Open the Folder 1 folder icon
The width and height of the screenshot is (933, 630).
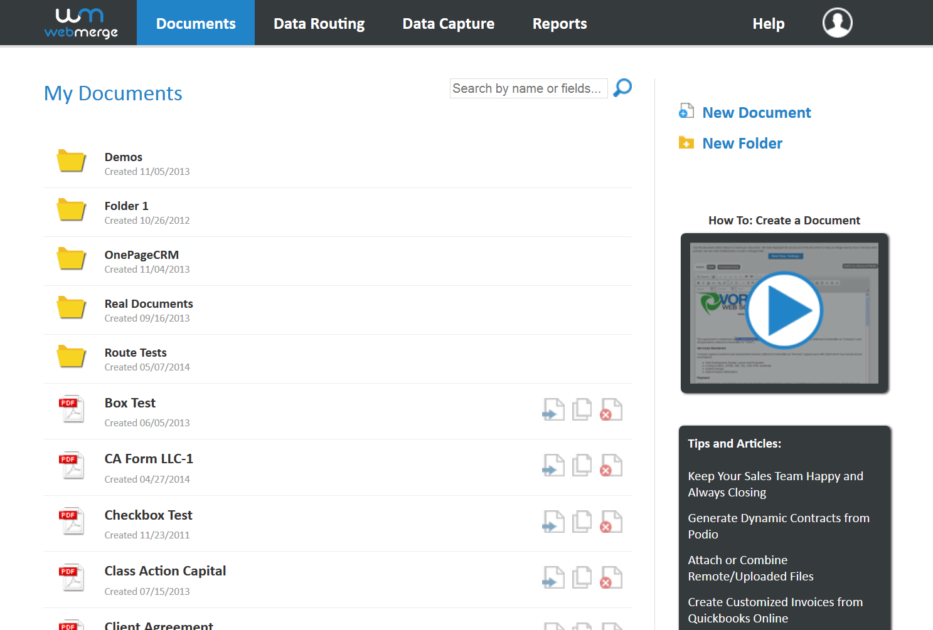[72, 210]
